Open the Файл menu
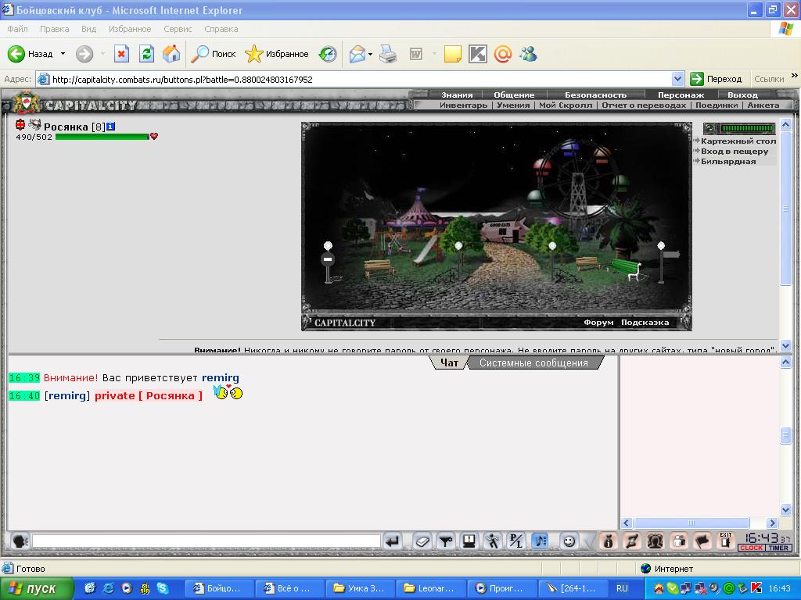This screenshot has width=801, height=600. tap(17, 29)
